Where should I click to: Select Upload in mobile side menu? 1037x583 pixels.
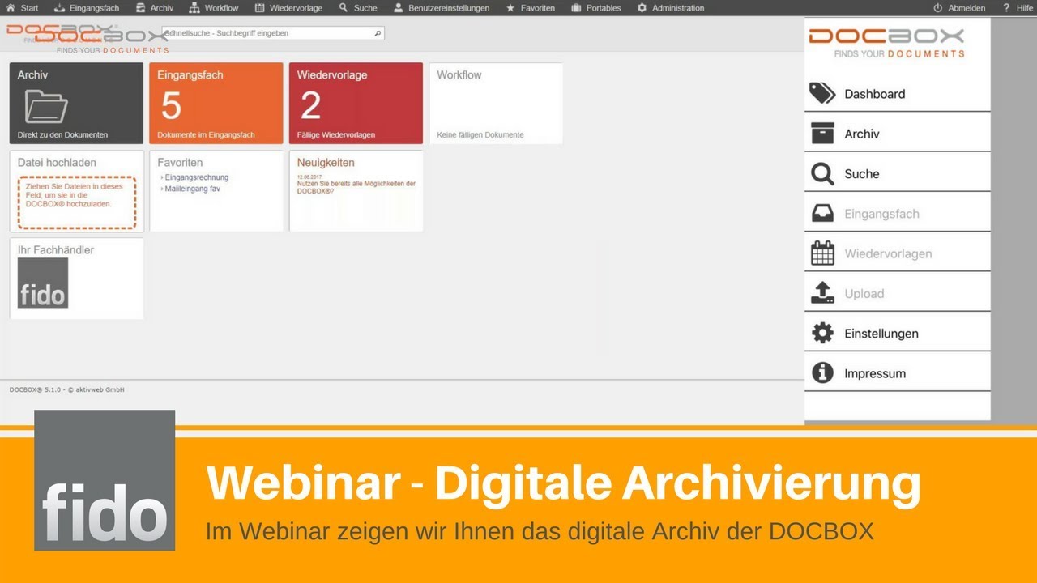coord(898,293)
